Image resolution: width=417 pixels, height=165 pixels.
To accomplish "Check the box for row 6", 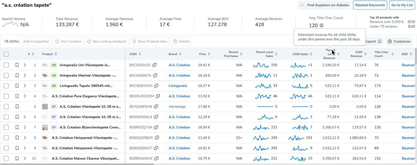I will pyautogui.click(x=6, y=117).
